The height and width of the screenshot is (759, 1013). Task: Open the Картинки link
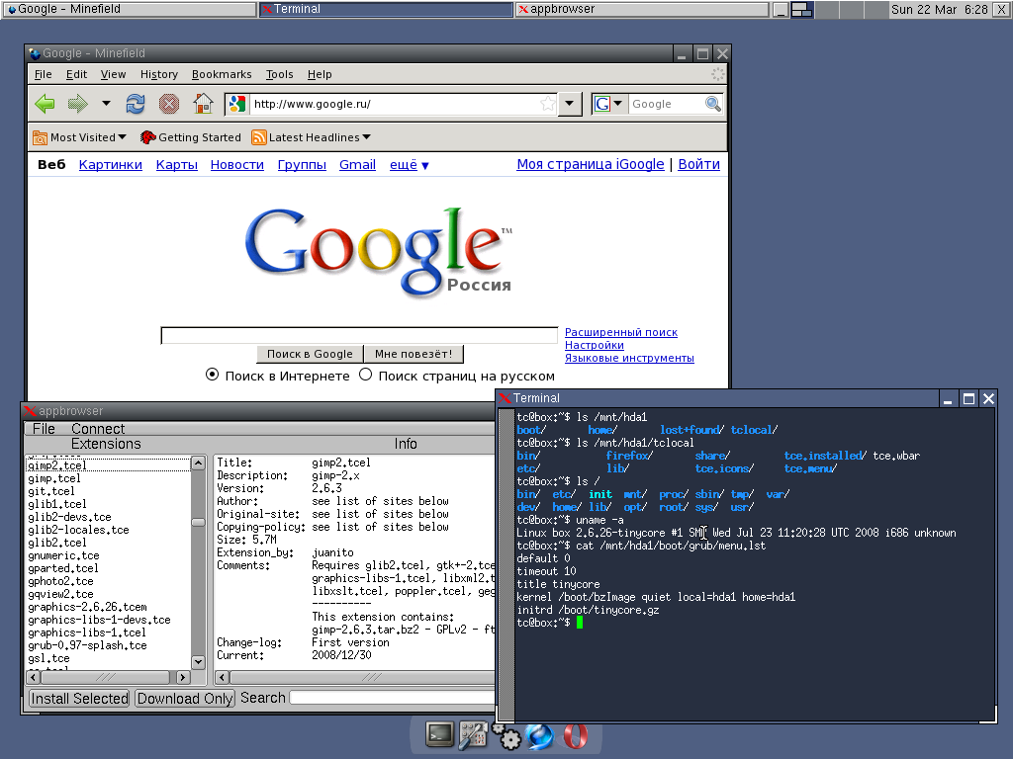111,165
